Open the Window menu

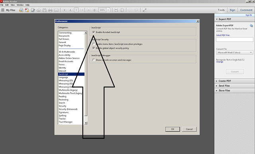point(20,5)
